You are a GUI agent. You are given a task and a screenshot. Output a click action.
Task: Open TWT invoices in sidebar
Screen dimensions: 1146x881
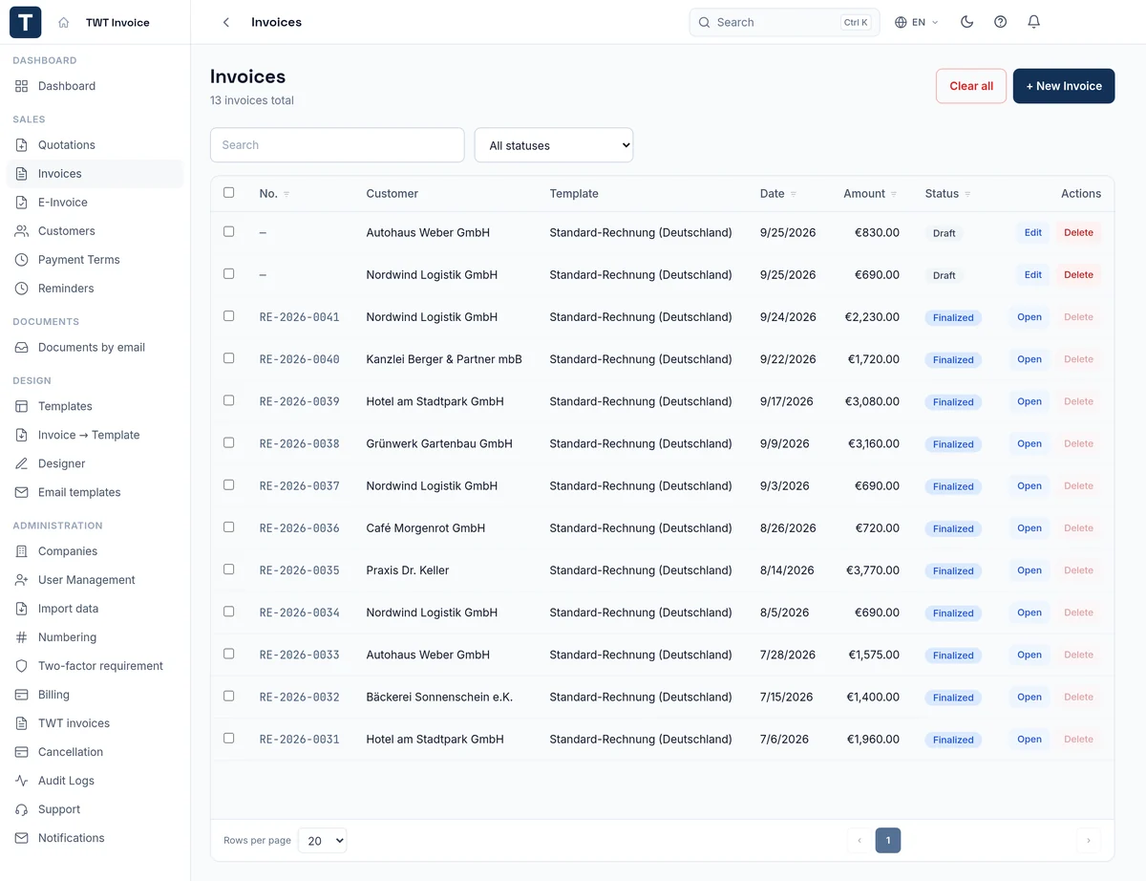tap(95, 723)
